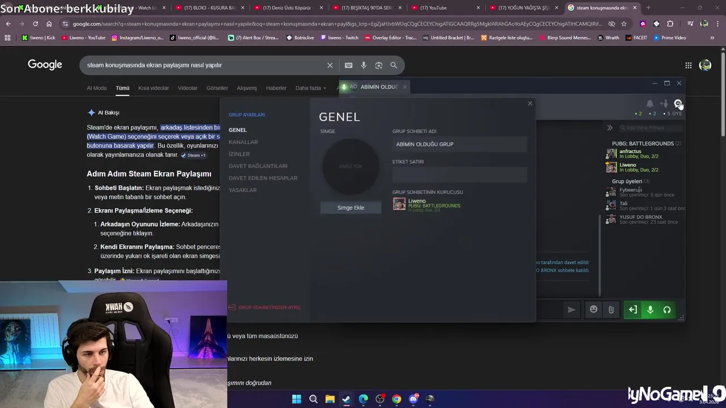Viewport: 726px width, 408px height.
Task: Mute the microphone in Steam voice chat
Action: 650,309
